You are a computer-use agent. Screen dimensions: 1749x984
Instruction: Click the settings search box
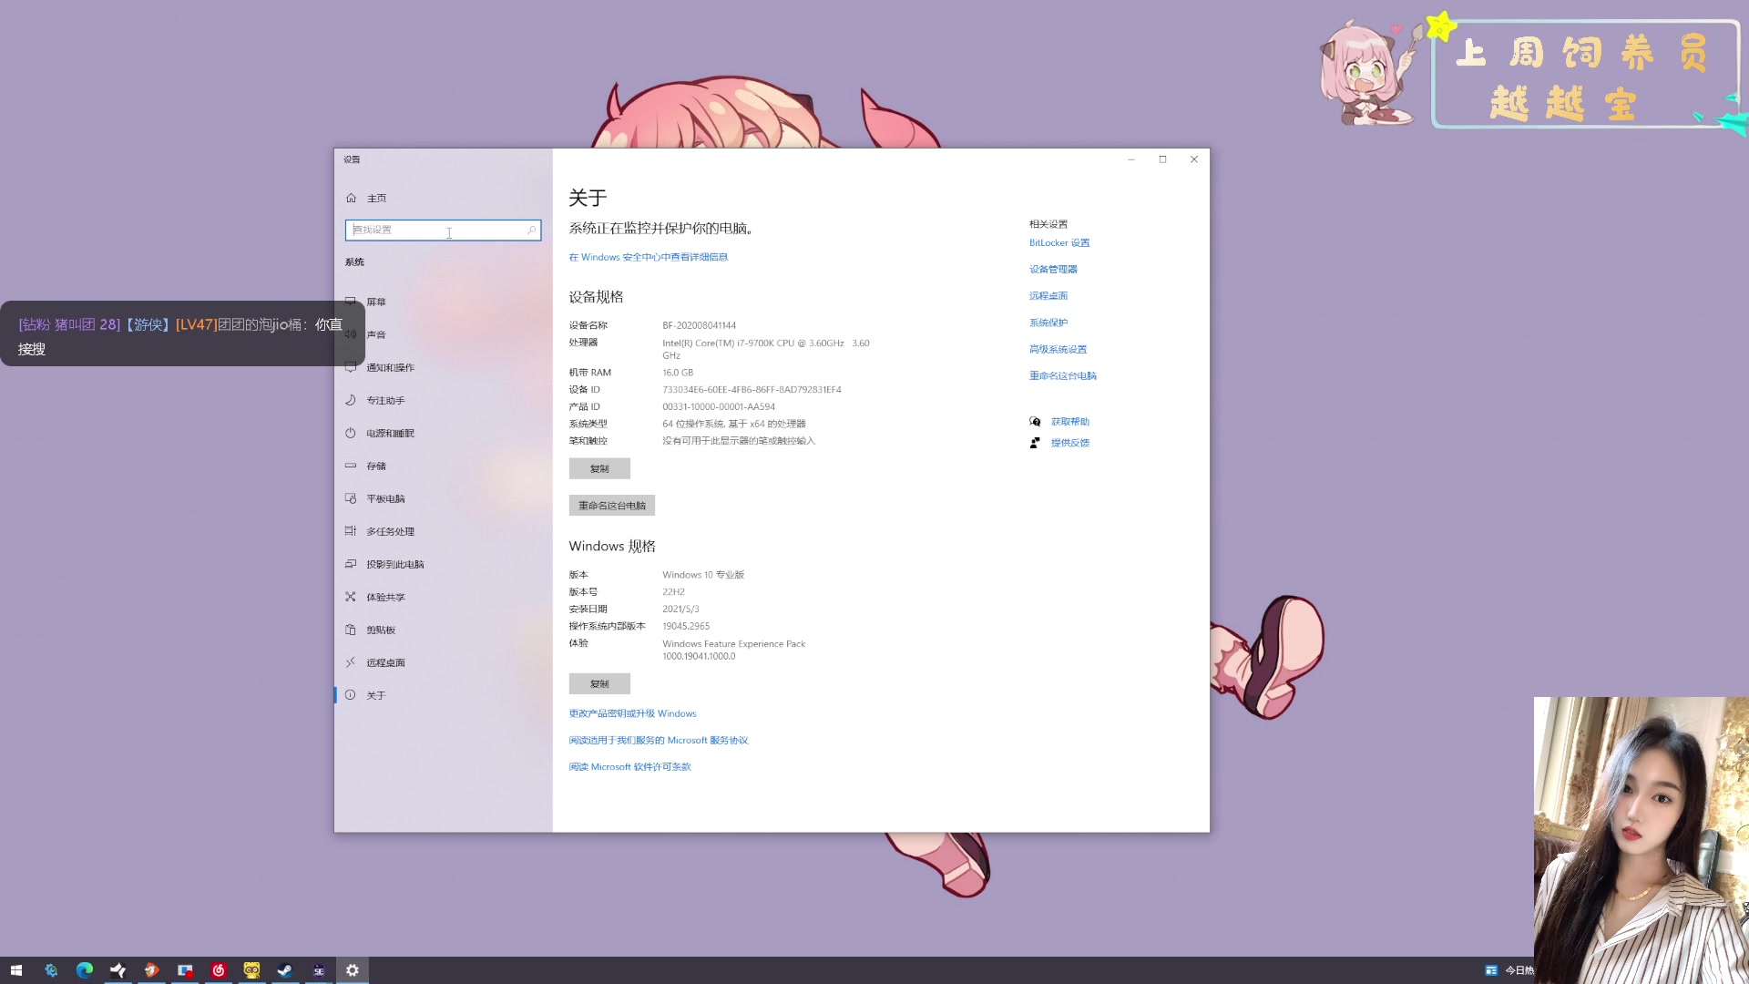click(x=443, y=230)
